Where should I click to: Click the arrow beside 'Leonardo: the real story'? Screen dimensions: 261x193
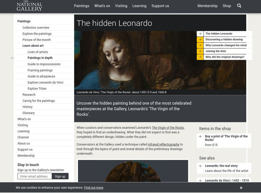[200, 166]
